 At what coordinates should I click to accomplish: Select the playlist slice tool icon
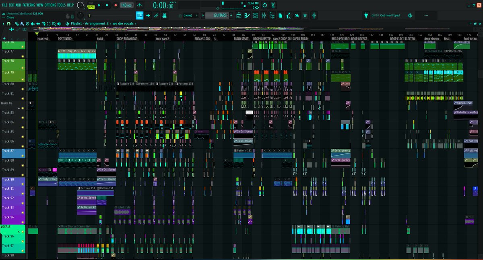(43, 24)
